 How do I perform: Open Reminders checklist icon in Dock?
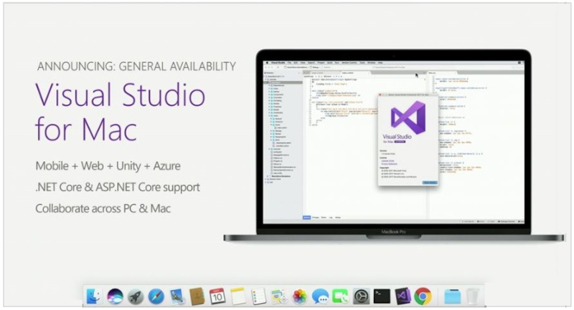pyautogui.click(x=258, y=296)
